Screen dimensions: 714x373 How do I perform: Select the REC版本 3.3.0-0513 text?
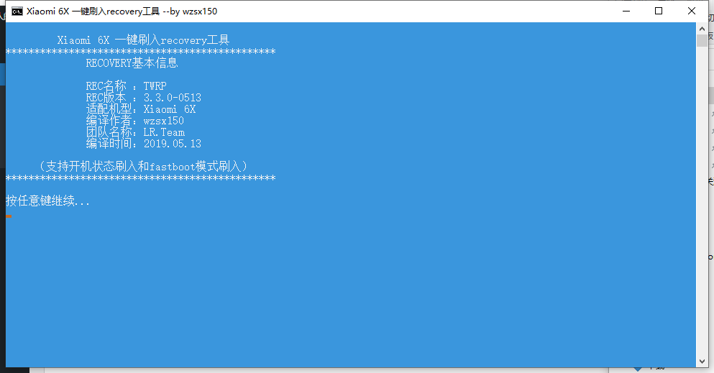(x=143, y=97)
